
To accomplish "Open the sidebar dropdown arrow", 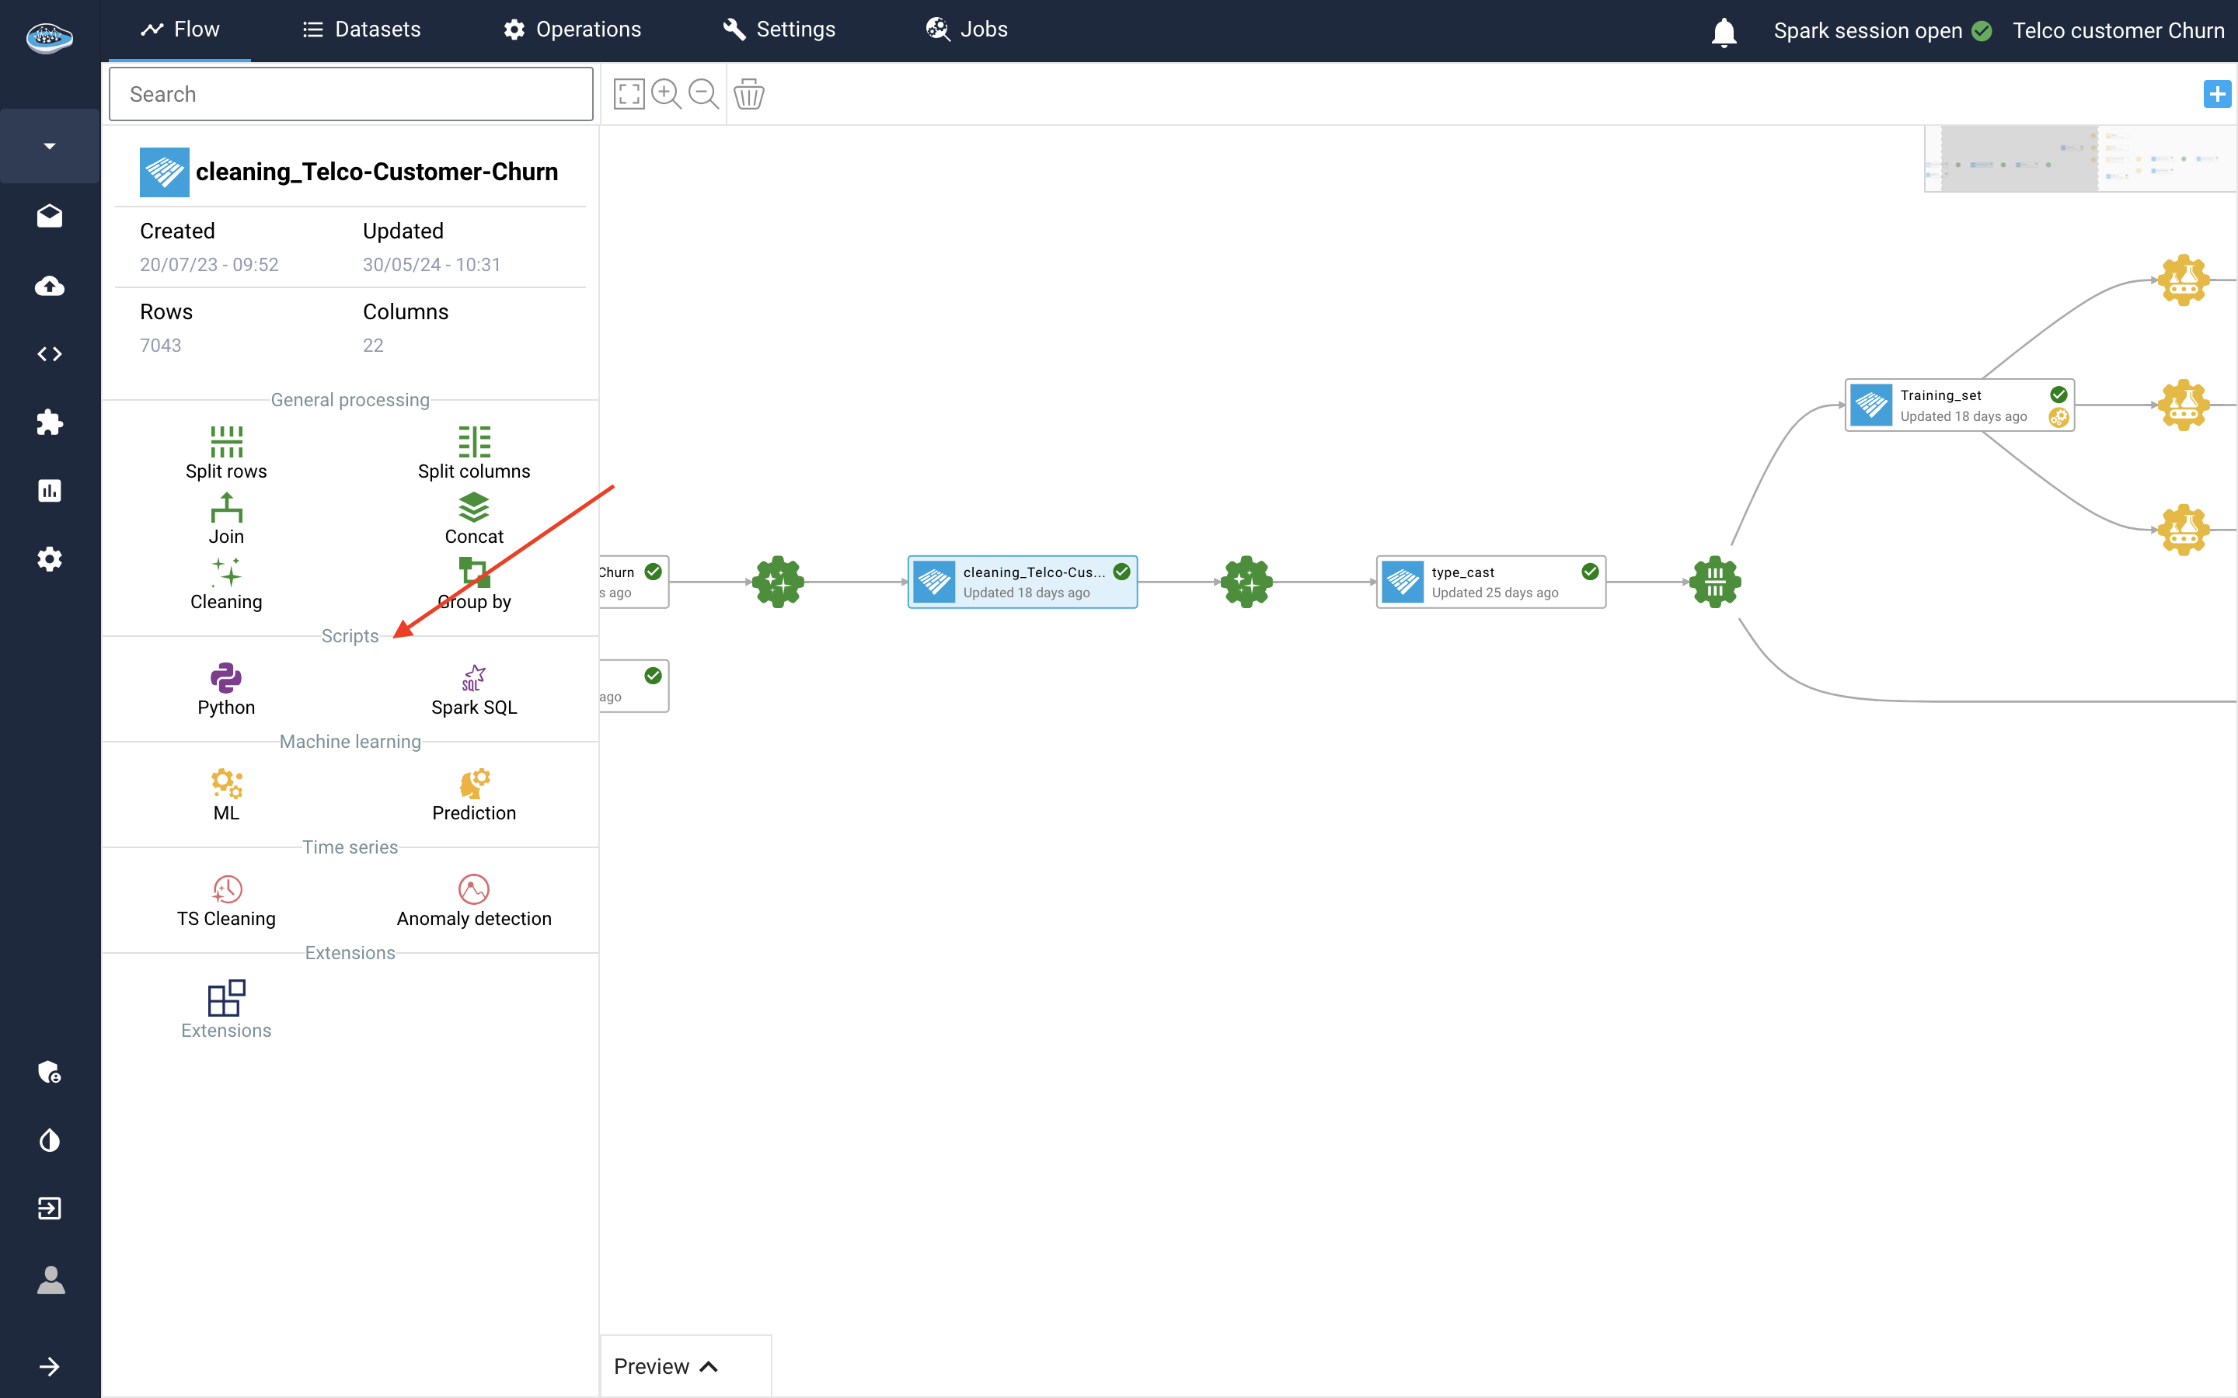I will [50, 146].
